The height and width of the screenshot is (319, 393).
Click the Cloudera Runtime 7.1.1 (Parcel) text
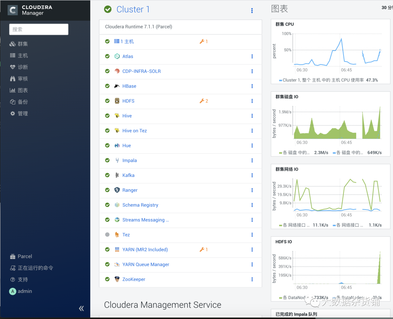(139, 27)
